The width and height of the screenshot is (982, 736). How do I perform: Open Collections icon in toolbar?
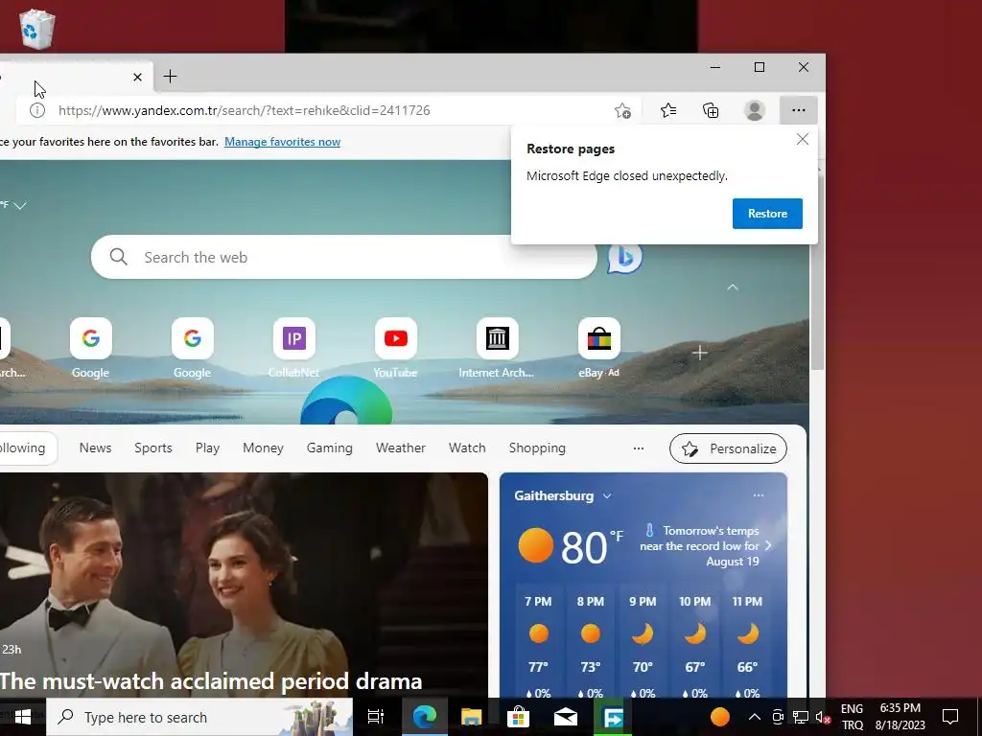711,111
